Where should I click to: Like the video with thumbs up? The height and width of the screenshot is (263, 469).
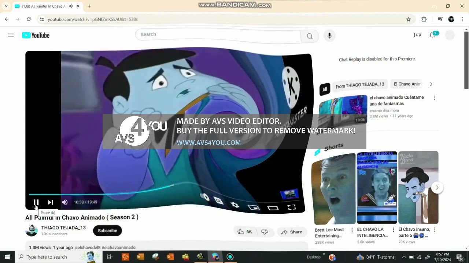(x=245, y=232)
